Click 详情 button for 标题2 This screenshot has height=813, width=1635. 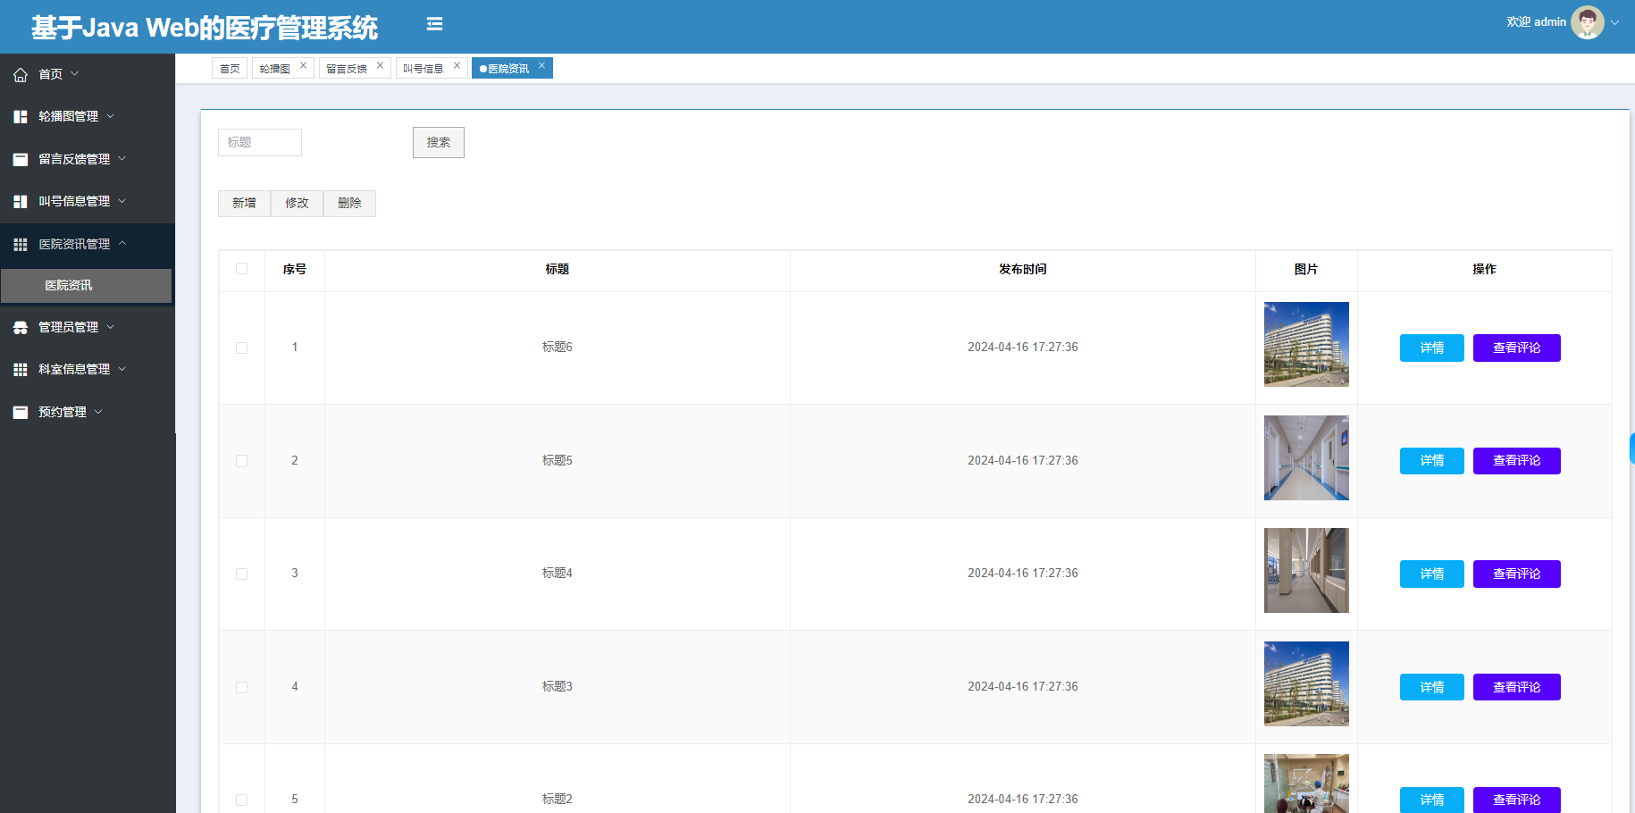pyautogui.click(x=1432, y=800)
